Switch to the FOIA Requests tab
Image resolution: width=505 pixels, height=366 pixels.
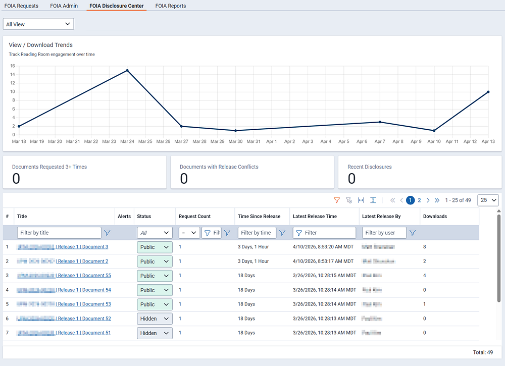pos(21,6)
